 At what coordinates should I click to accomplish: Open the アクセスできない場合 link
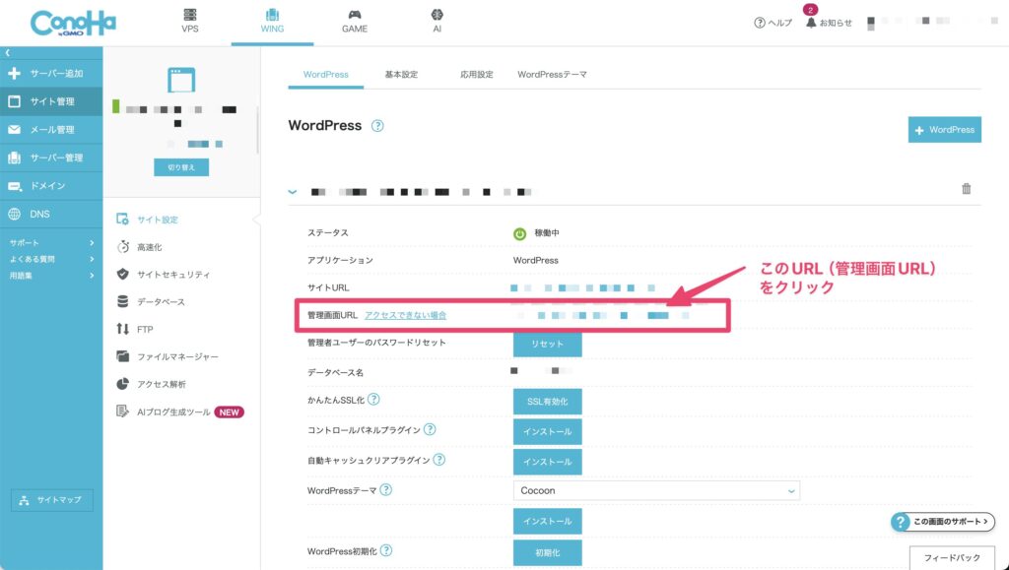click(405, 315)
